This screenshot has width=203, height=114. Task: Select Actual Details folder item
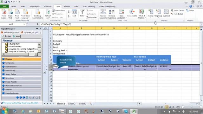point(14,44)
